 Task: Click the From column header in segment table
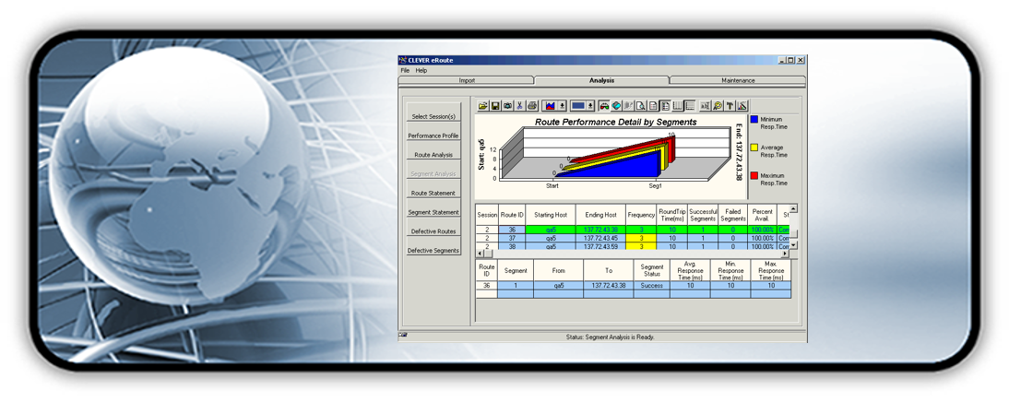[558, 270]
